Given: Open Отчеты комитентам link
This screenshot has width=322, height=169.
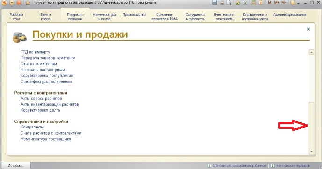Looking at the screenshot, I should [x=39, y=64].
